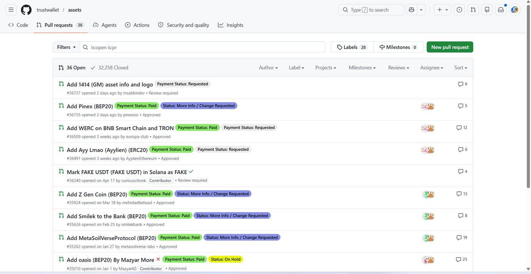Open notifications inbox icon
The image size is (531, 274).
point(501,10)
